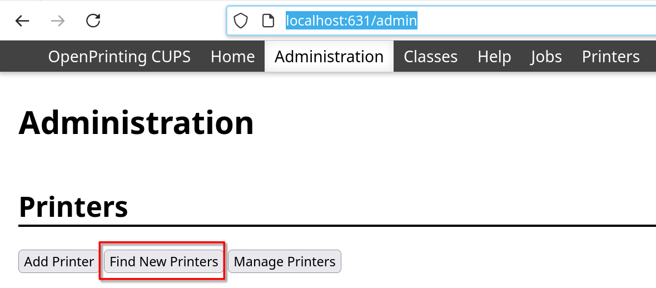Open the Help tab

(x=494, y=57)
